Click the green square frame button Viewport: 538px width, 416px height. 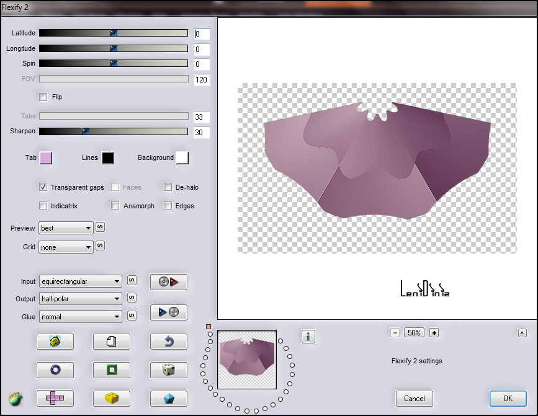pyautogui.click(x=111, y=370)
